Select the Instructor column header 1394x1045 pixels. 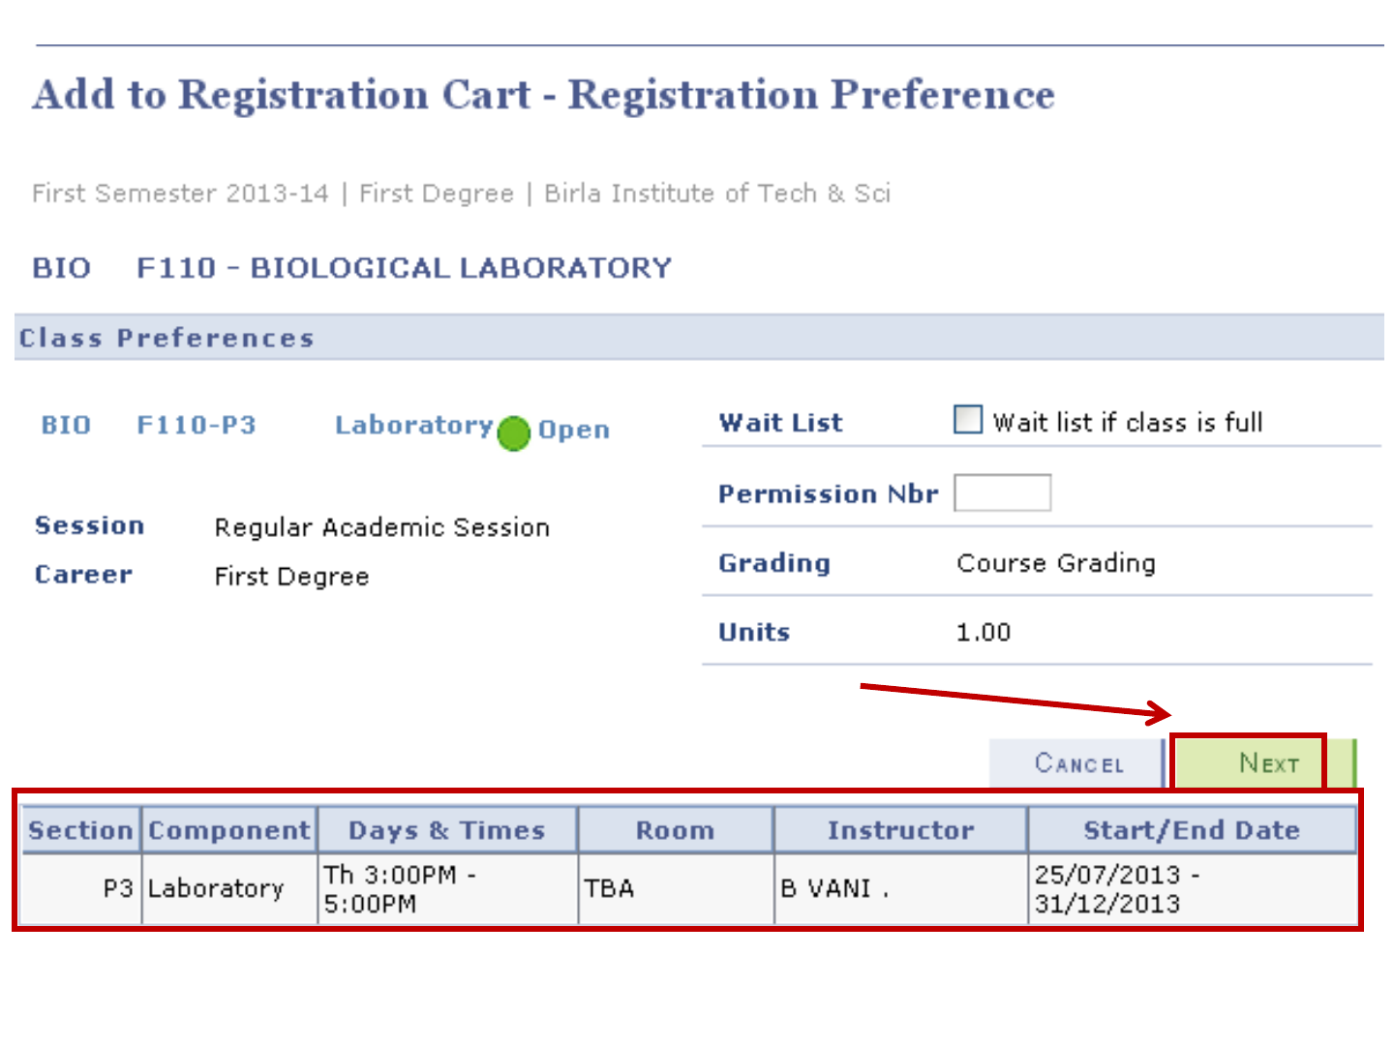coord(900,830)
